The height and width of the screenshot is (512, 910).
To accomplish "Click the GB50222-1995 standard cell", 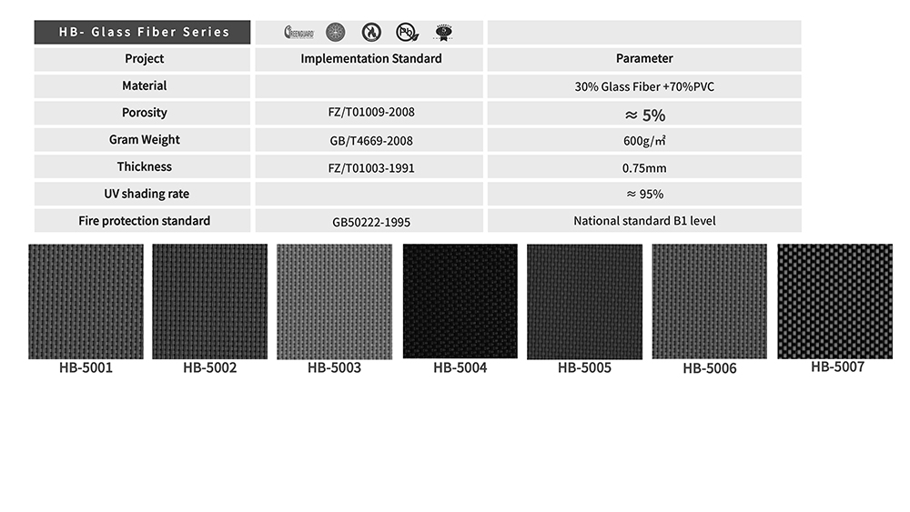I will pos(370,221).
